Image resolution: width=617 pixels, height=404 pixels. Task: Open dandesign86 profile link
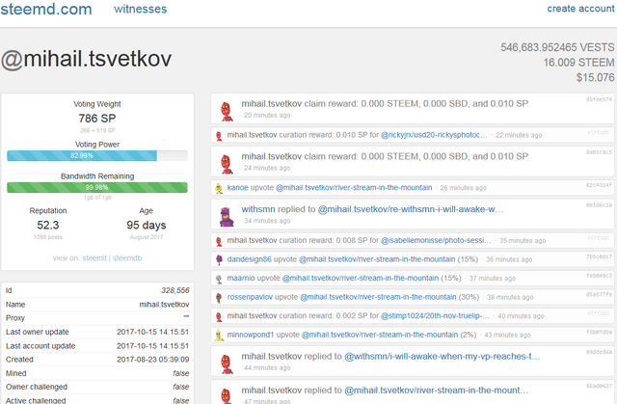tap(249, 259)
